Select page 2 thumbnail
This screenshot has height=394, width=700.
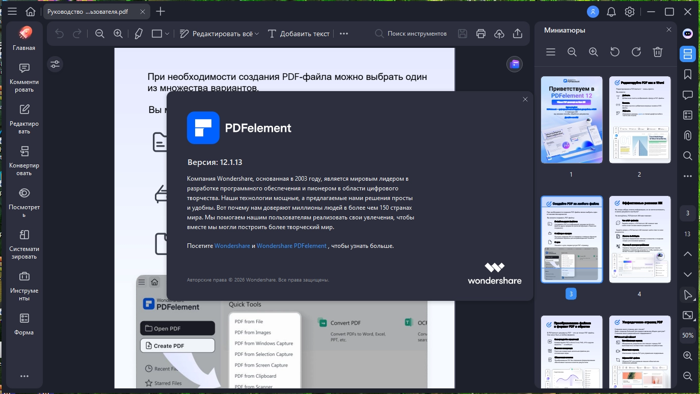click(x=640, y=120)
